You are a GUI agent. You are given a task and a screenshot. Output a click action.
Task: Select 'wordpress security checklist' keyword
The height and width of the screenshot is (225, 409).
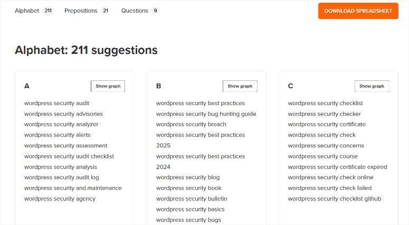tap(325, 103)
